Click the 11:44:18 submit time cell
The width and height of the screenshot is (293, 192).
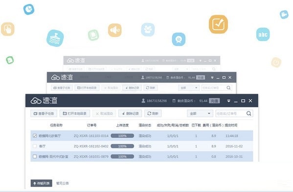click(x=232, y=136)
